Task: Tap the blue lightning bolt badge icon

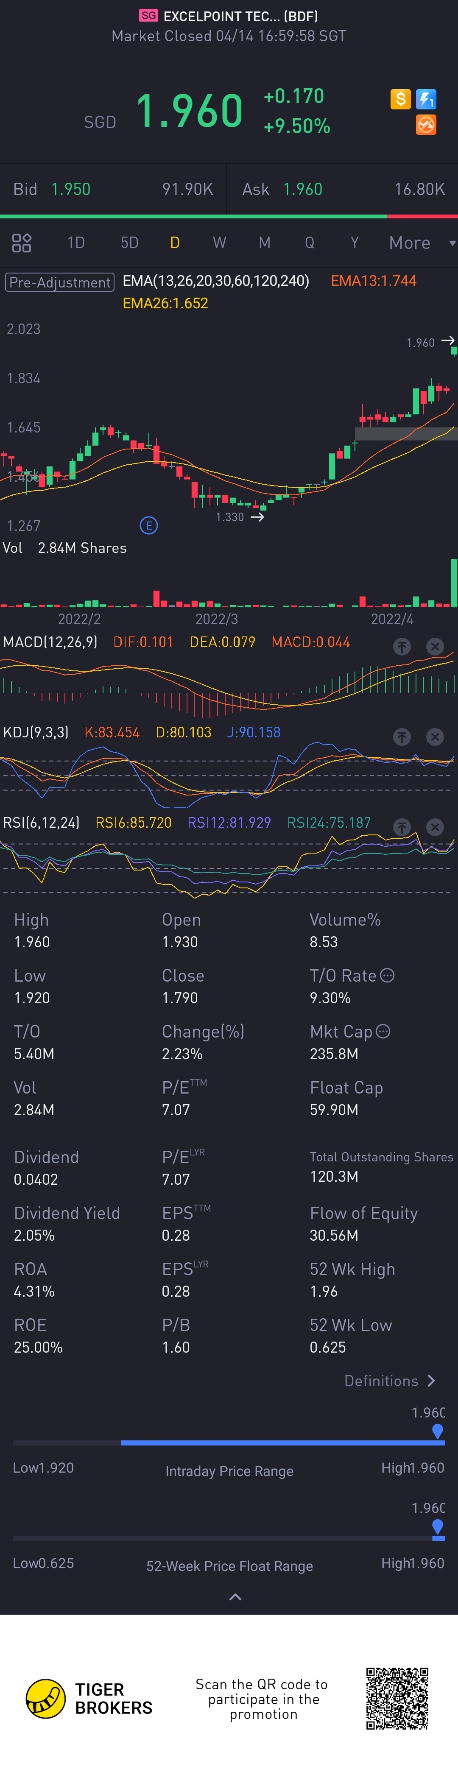Action: pos(426,99)
